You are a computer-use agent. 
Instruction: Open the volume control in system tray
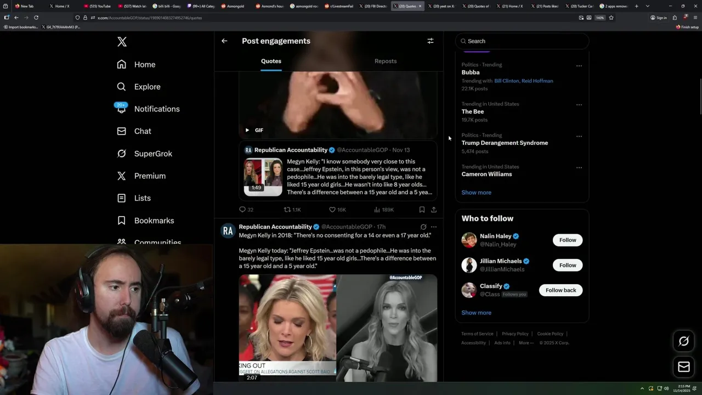point(666,388)
